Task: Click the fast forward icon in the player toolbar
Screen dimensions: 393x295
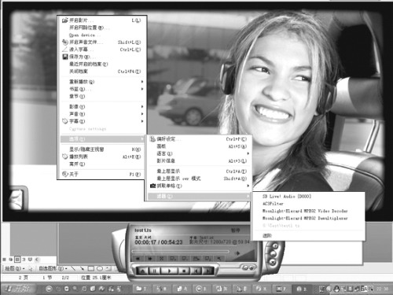Action: [x=149, y=259]
